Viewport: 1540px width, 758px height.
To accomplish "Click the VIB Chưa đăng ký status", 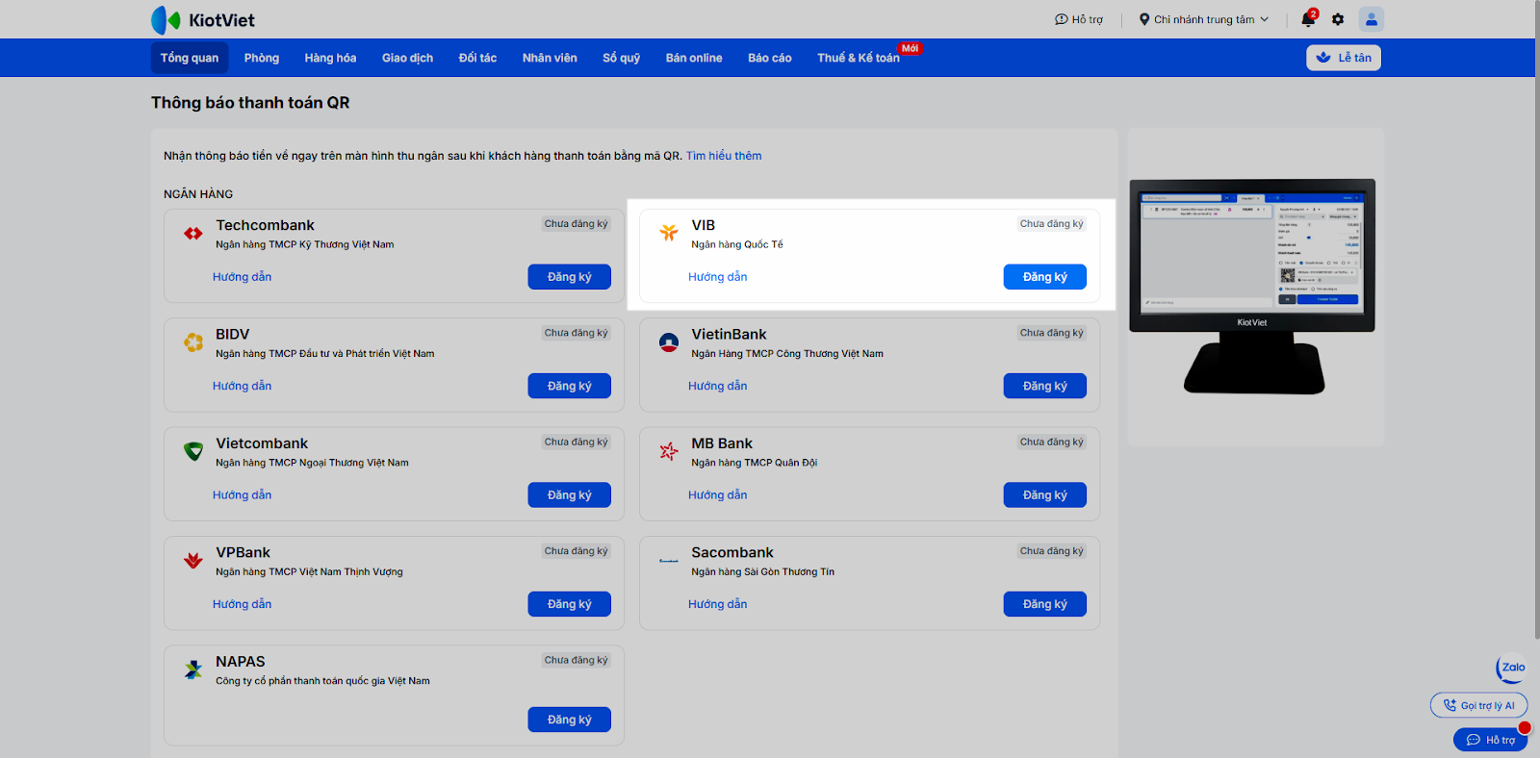I will [1052, 224].
